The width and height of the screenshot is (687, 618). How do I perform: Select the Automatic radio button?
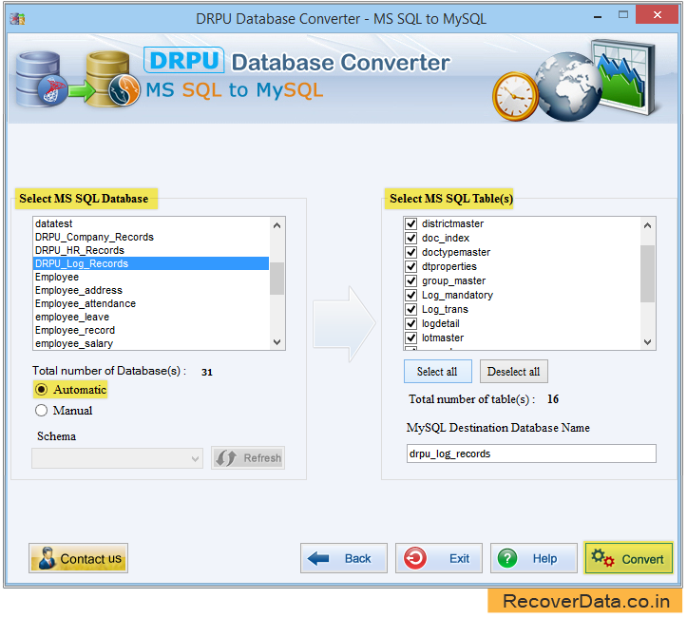[41, 389]
